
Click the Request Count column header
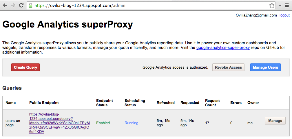tap(212, 103)
